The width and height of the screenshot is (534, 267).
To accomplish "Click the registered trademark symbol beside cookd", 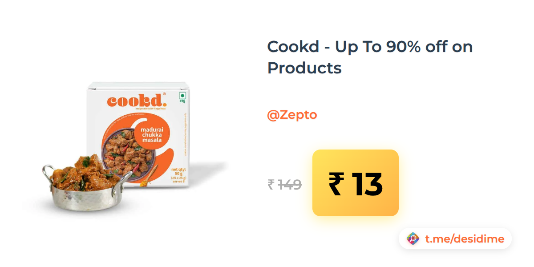I will 164,94.
